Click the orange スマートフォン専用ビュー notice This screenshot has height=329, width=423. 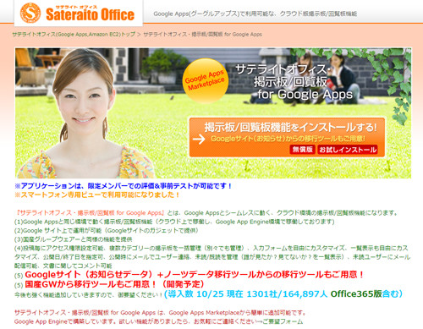click(97, 195)
